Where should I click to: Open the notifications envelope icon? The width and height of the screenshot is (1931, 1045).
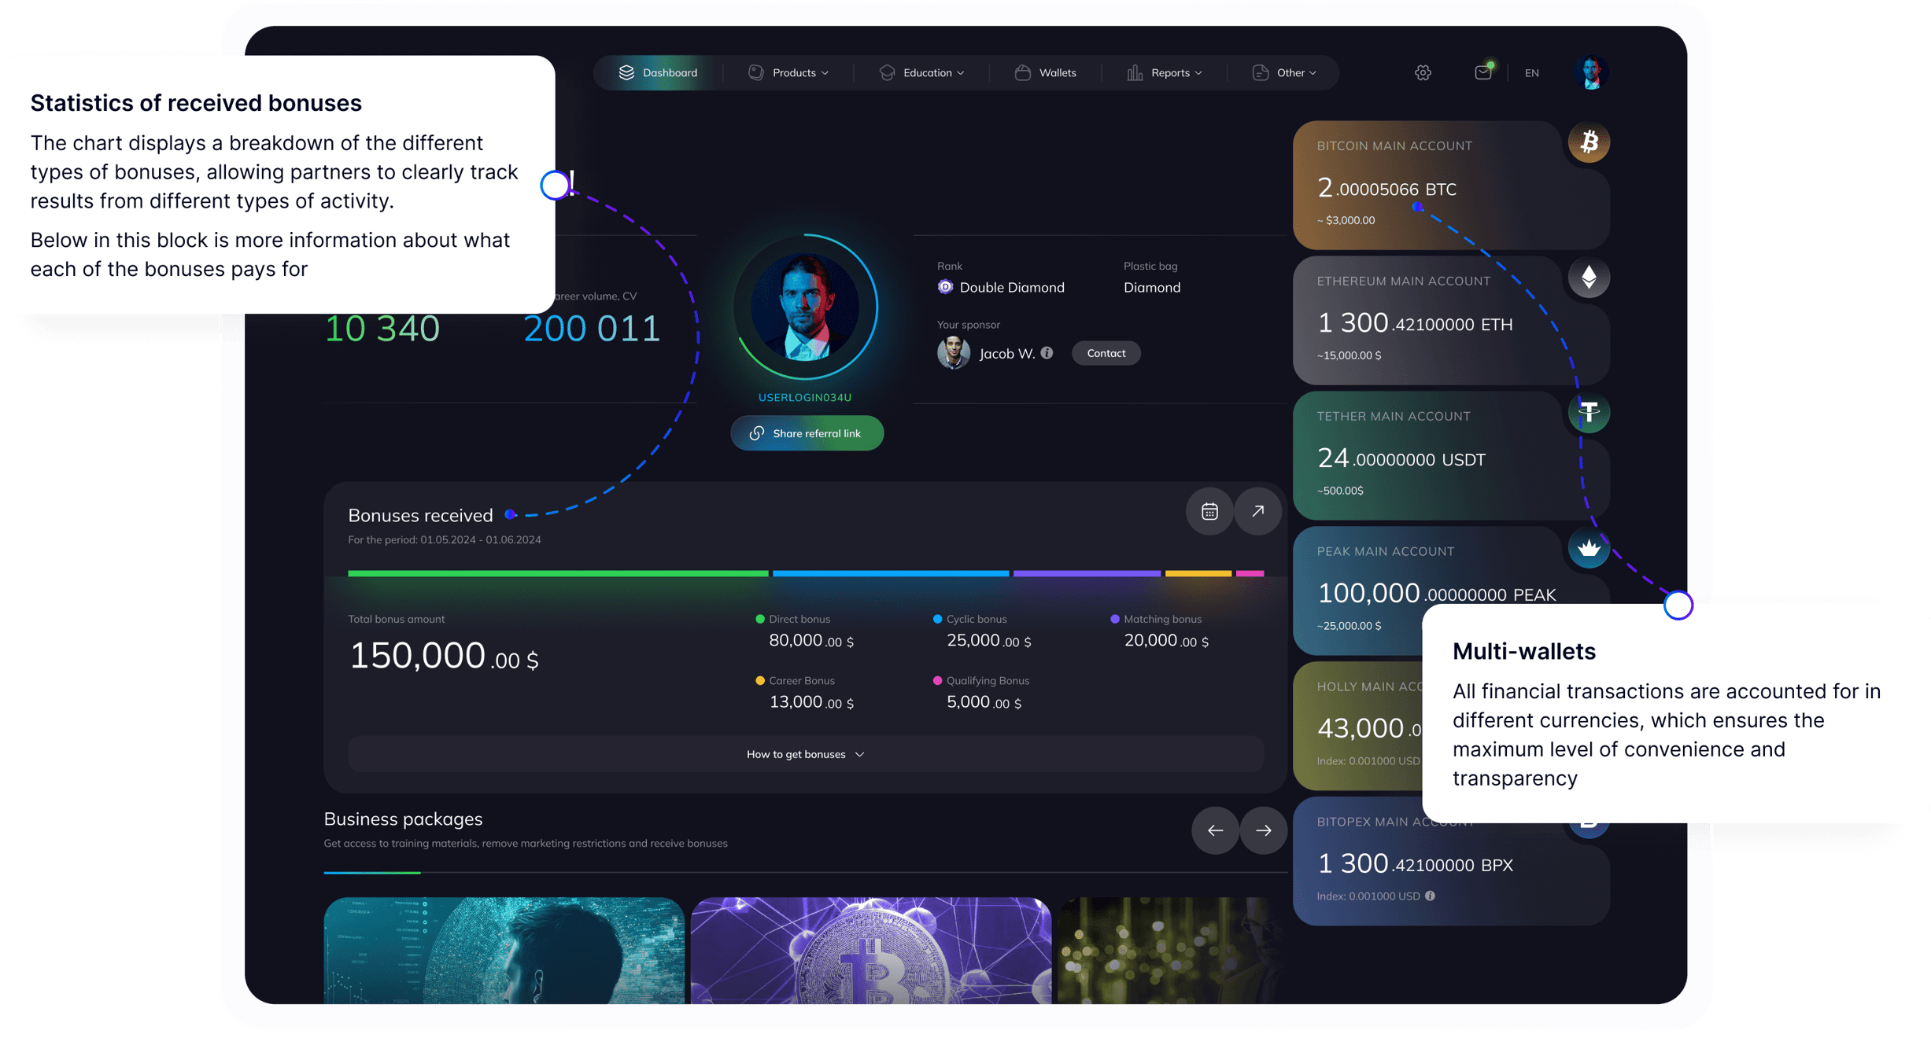click(x=1483, y=72)
